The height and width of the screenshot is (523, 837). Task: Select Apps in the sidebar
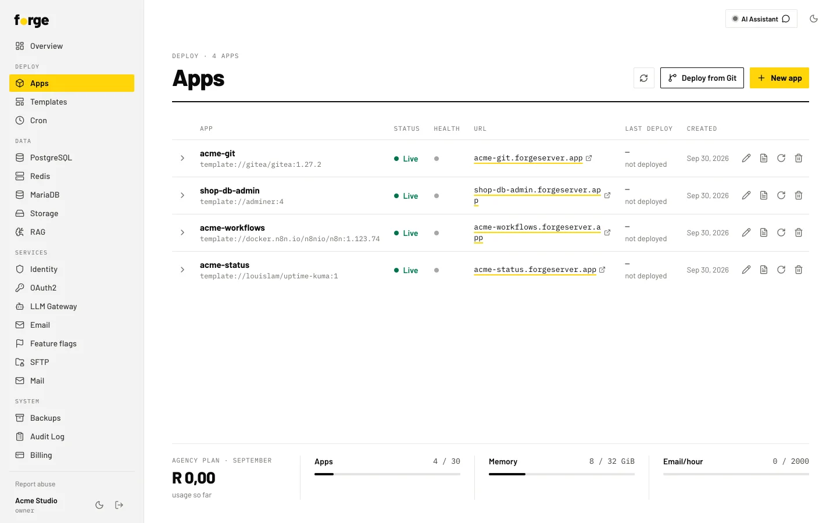[72, 83]
